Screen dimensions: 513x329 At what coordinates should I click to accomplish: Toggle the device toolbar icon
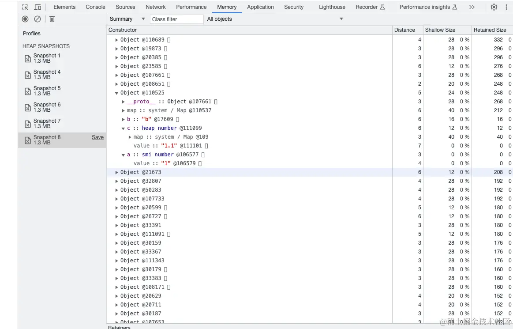37,7
